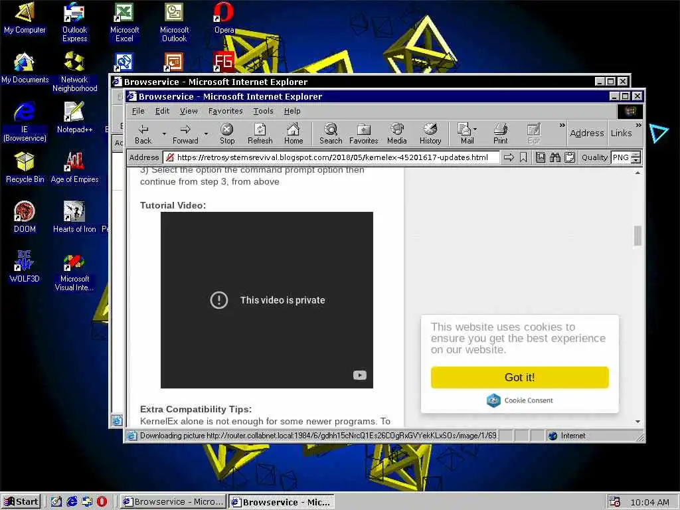
Task: Click the Quality PNG value field
Action: click(x=621, y=157)
